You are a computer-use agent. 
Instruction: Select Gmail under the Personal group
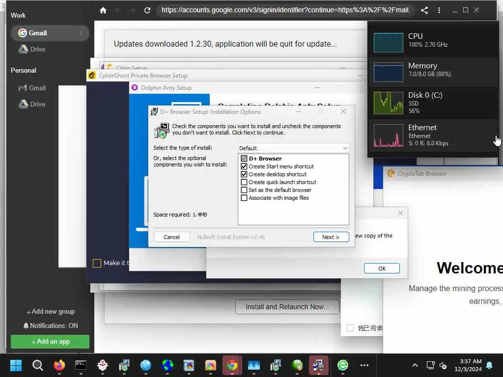pos(32,88)
